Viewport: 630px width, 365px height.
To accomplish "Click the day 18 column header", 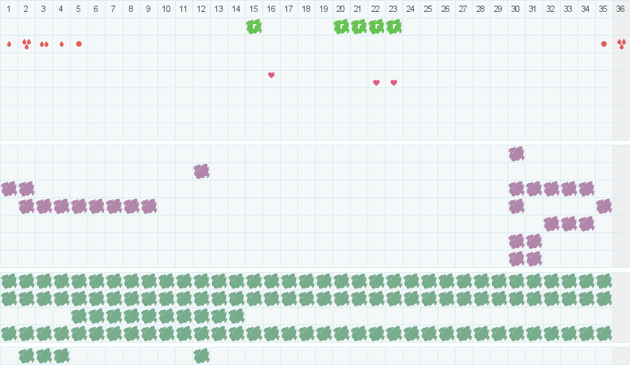I will pyautogui.click(x=306, y=9).
